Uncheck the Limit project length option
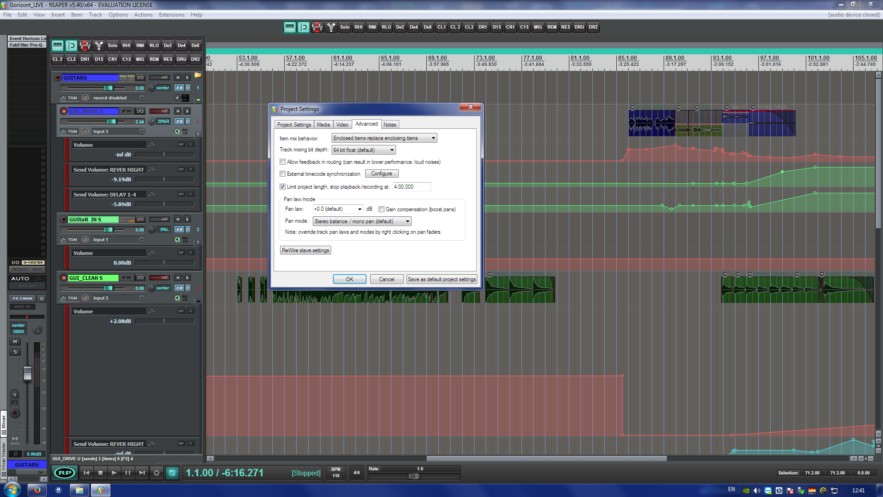The width and height of the screenshot is (883, 497). [x=283, y=187]
